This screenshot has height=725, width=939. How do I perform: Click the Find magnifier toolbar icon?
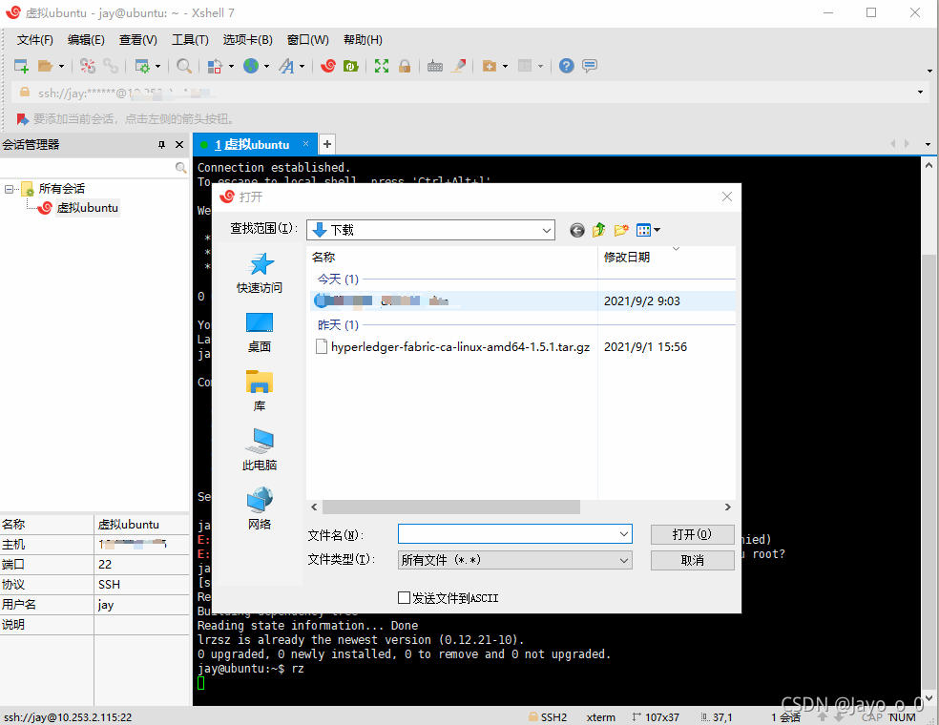pyautogui.click(x=184, y=66)
